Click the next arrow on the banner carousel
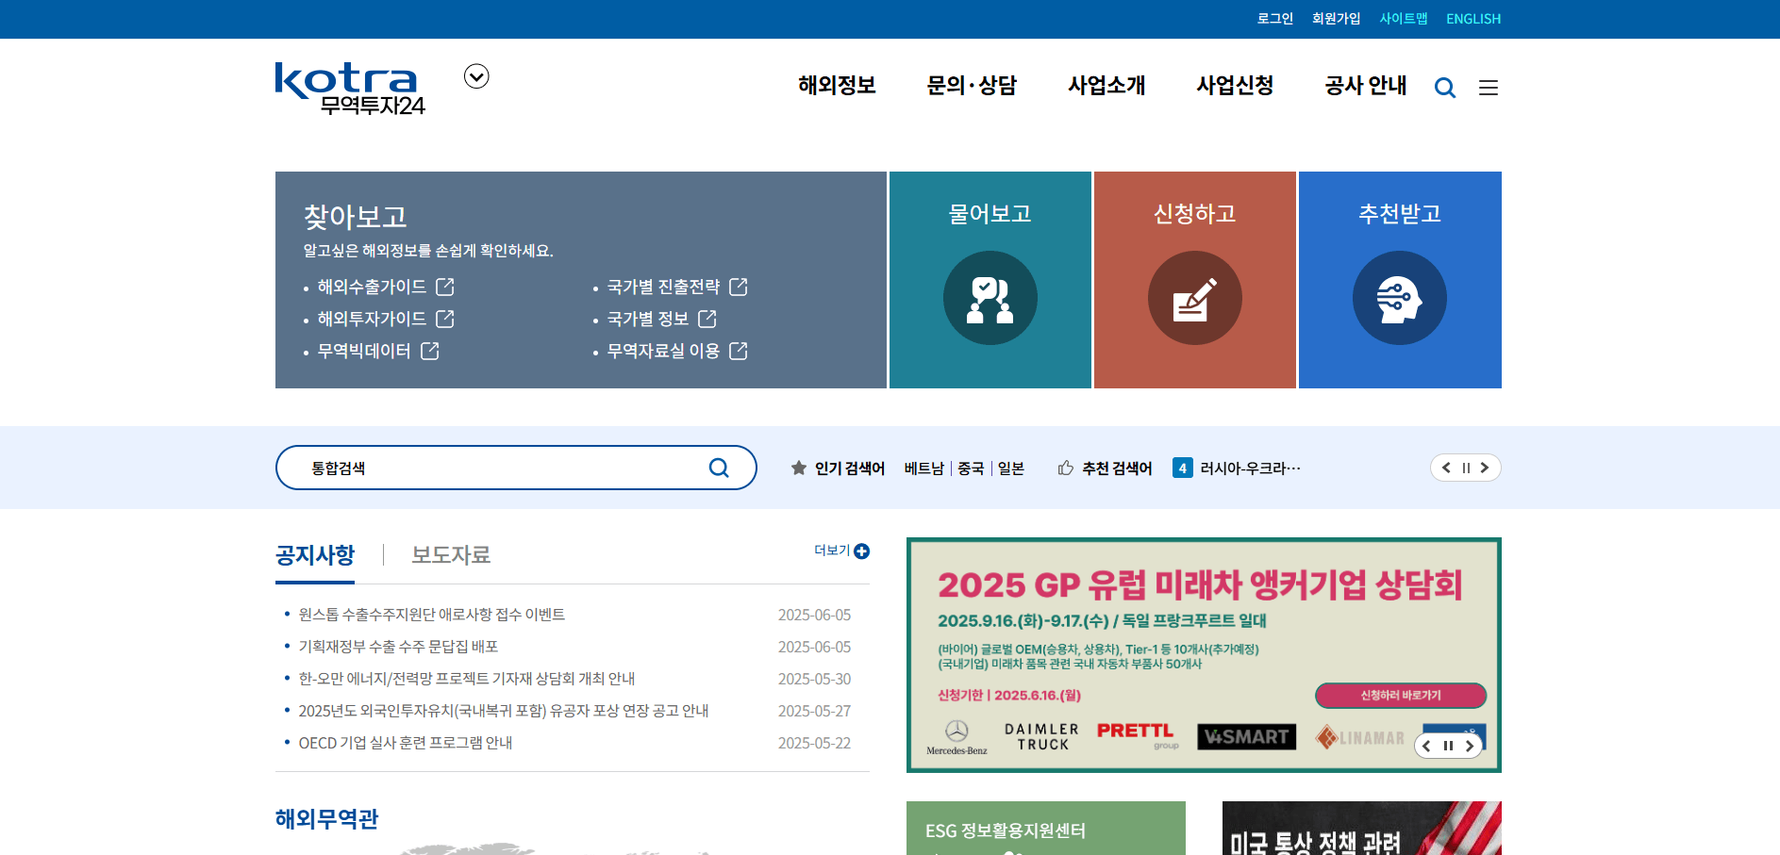Image resolution: width=1780 pixels, height=855 pixels. point(1470,745)
